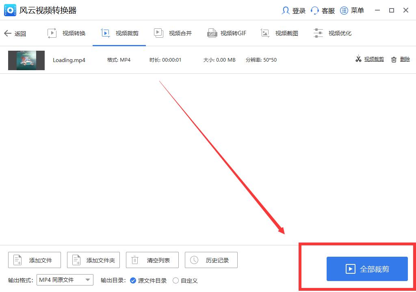Viewport: 416px width, 292px height.
Task: Click 登录 to sign in
Action: (x=293, y=11)
